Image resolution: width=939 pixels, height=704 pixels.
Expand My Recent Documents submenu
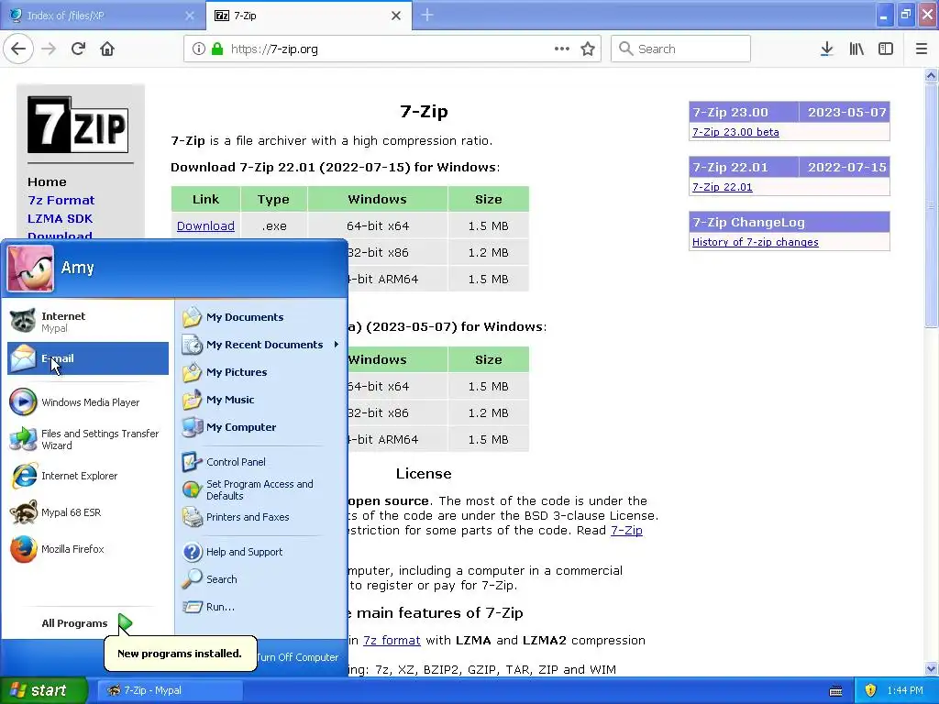261,345
